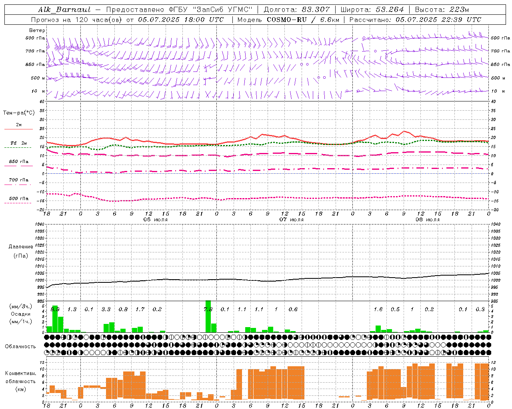This screenshot has width=512, height=409.
Task: Click the Конвективн. облачность (км) label
Action: (20, 381)
